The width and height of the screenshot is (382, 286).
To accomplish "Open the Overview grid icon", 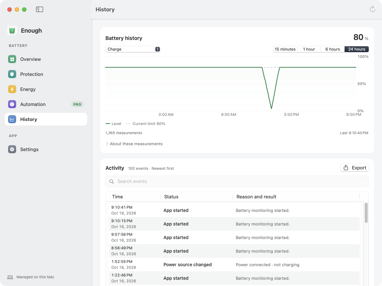I will [12, 59].
